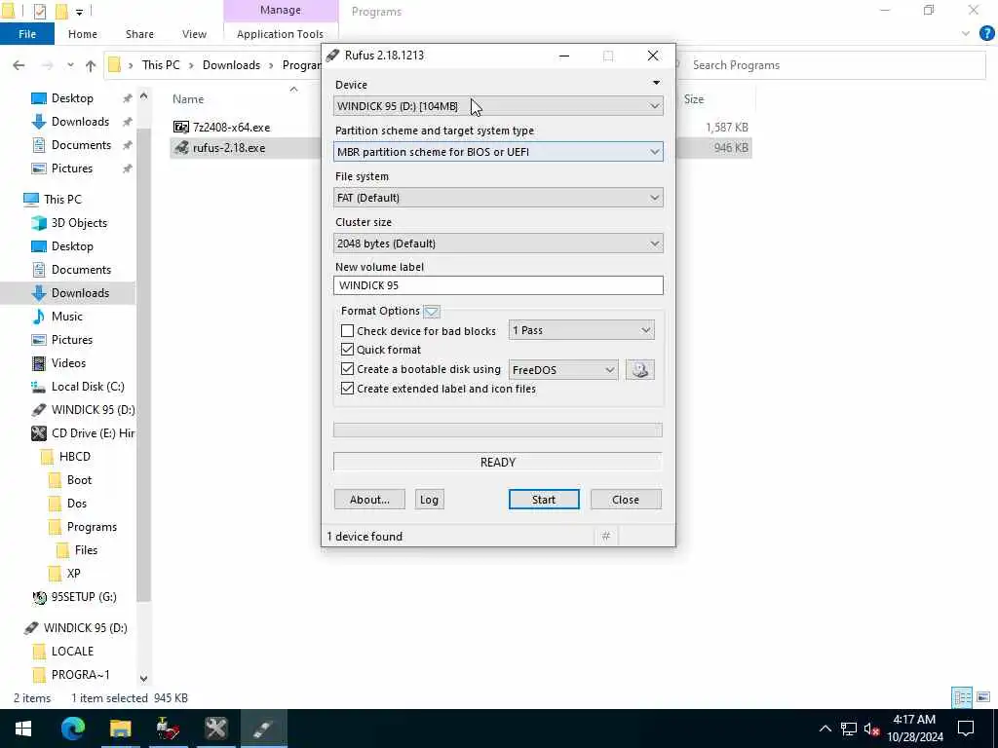Open the About... dialog in Rufus
The height and width of the screenshot is (748, 998).
[x=369, y=500]
